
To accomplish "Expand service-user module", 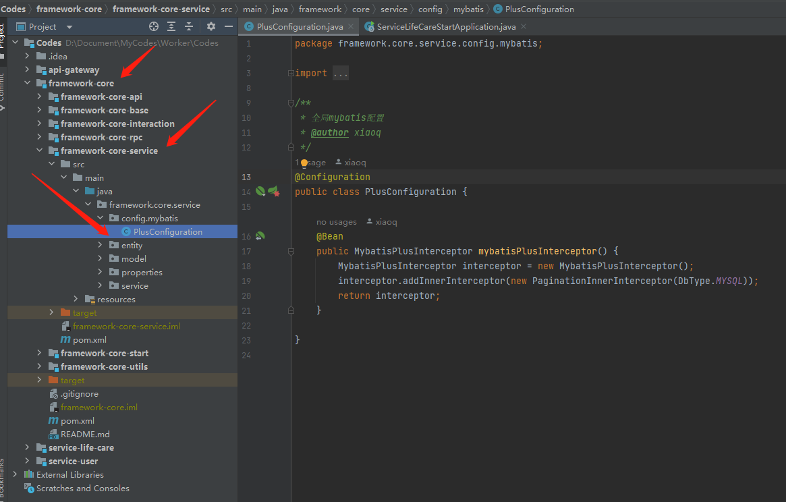I will 28,461.
